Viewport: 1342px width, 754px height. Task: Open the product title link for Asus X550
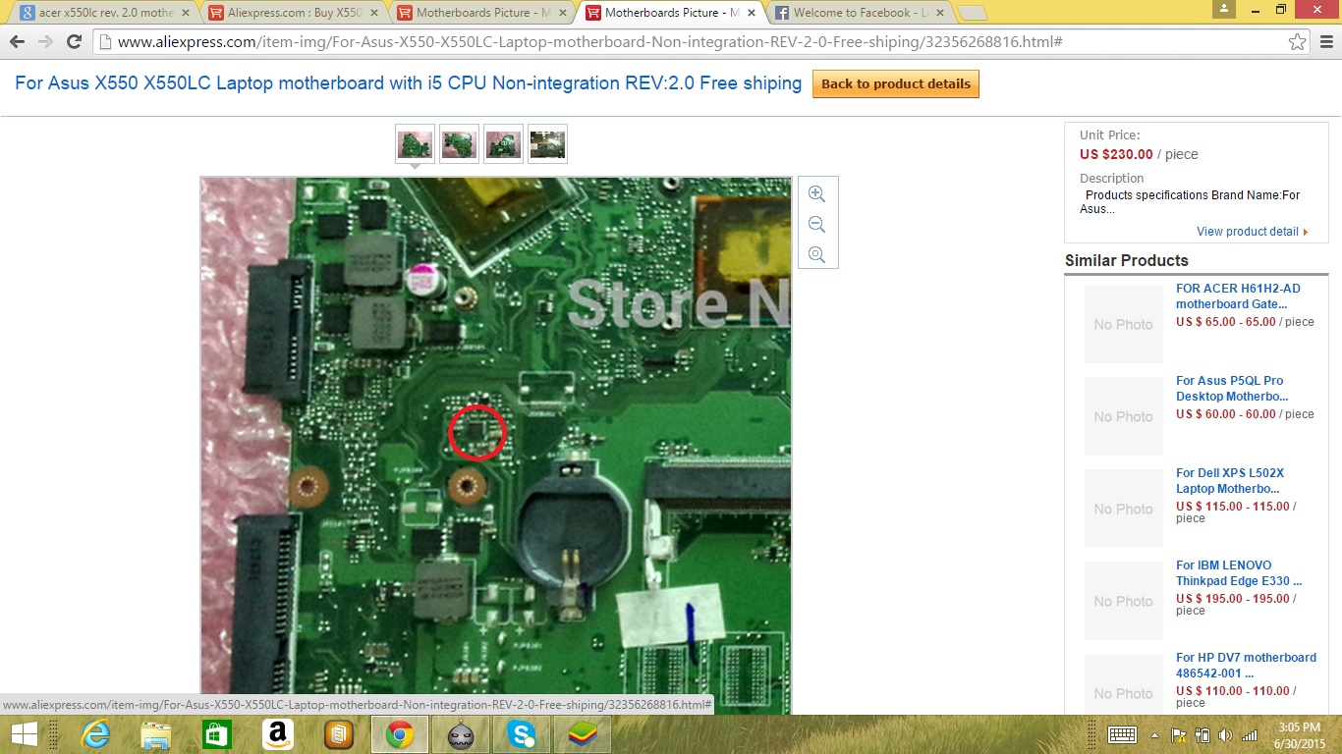408,83
